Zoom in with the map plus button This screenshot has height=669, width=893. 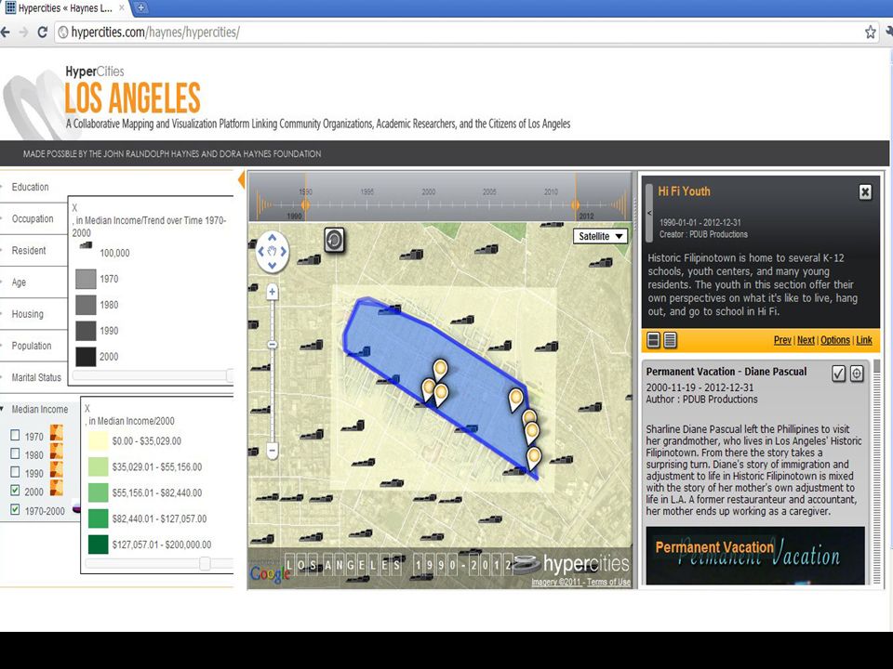tap(273, 292)
